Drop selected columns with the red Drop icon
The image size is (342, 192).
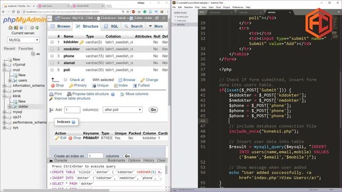(57, 85)
